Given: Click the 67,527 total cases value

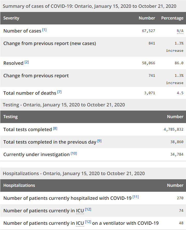Looking at the screenshot, I should click(x=148, y=31).
